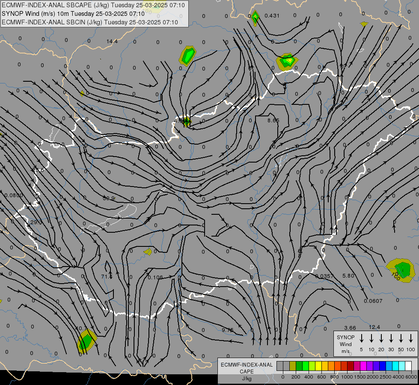Click the 2500 tick label on the CAPE scale
Screen dimensions: 419x385
click(385, 377)
